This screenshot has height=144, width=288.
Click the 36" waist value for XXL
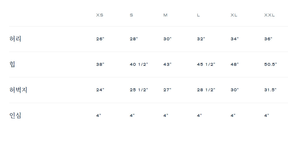[x=268, y=39]
